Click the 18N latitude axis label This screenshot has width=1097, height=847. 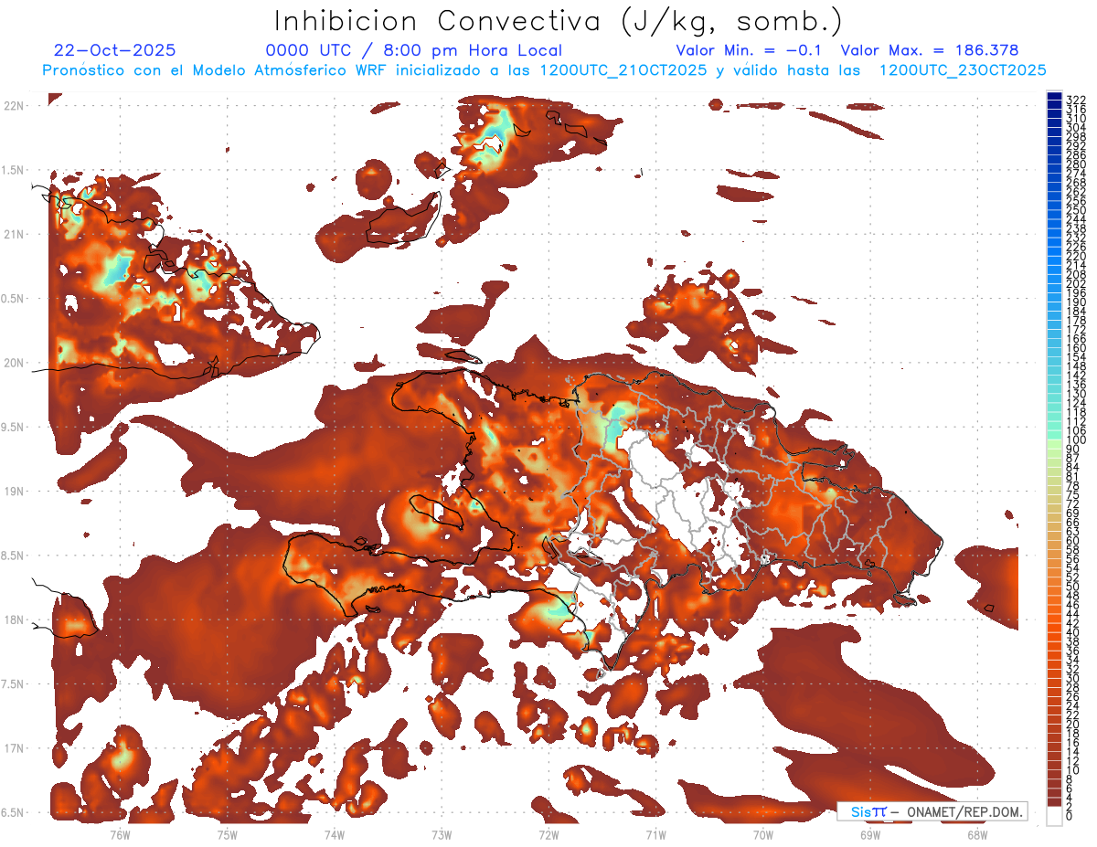(x=15, y=620)
